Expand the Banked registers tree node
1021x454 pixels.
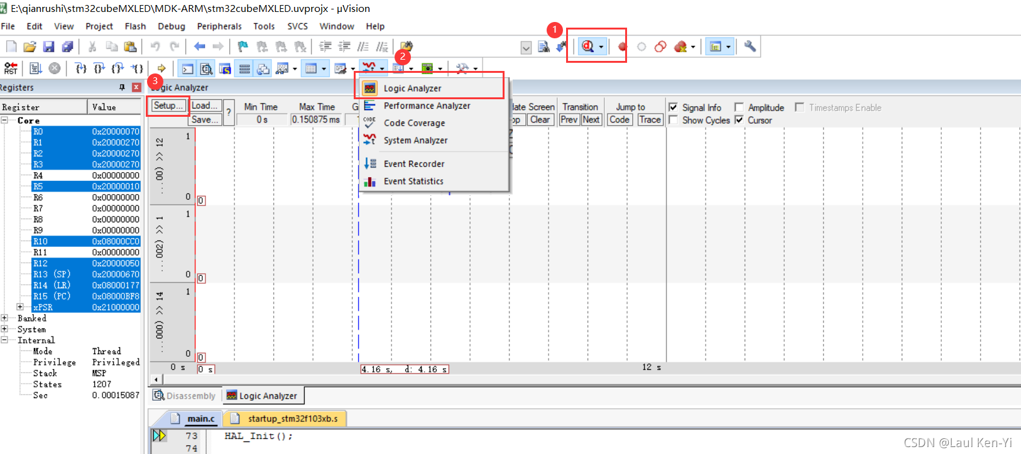(x=5, y=318)
